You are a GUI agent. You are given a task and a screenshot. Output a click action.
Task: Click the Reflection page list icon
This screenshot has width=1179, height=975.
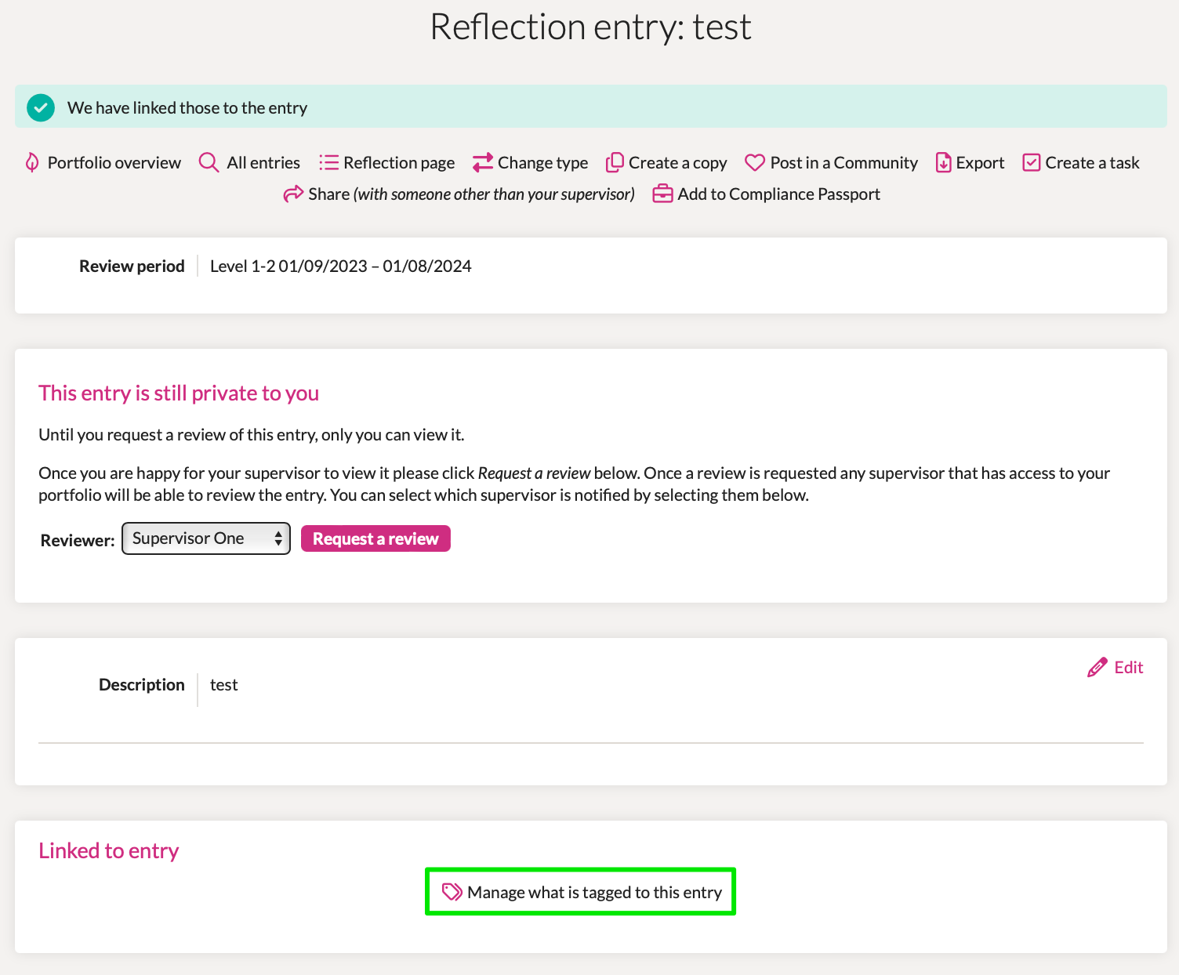(x=328, y=162)
